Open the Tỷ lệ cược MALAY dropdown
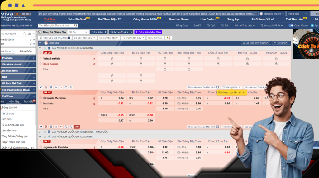Viewport: 319px width, 178px height. point(272,25)
